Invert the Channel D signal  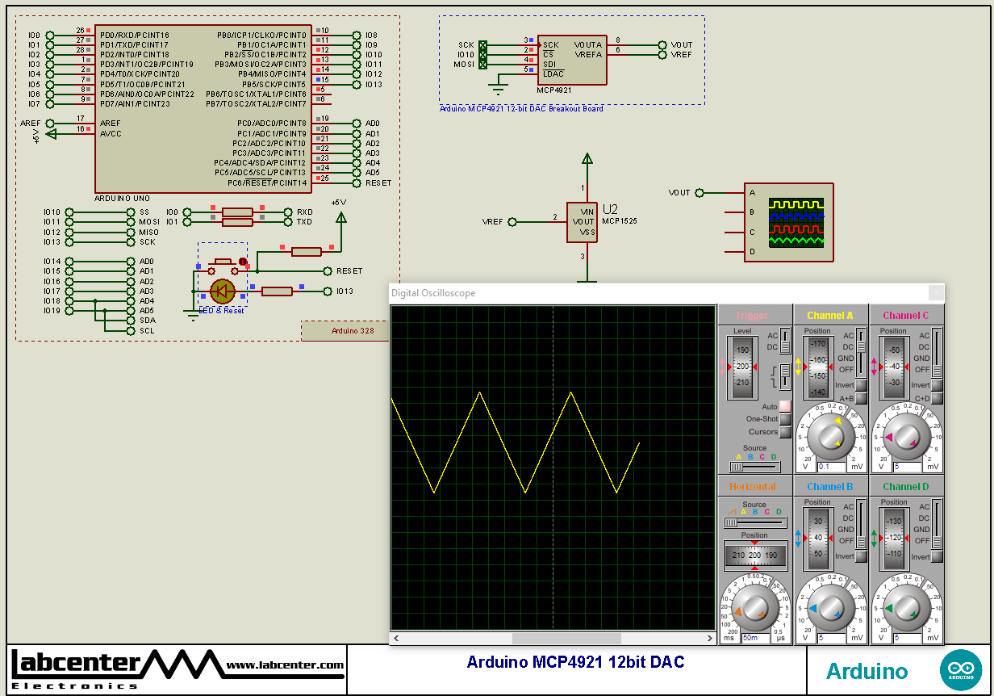[x=938, y=558]
